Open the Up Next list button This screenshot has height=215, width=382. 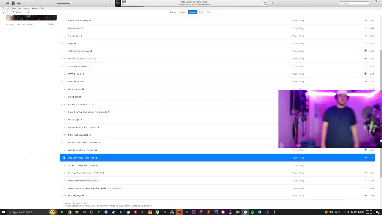click(272, 3)
